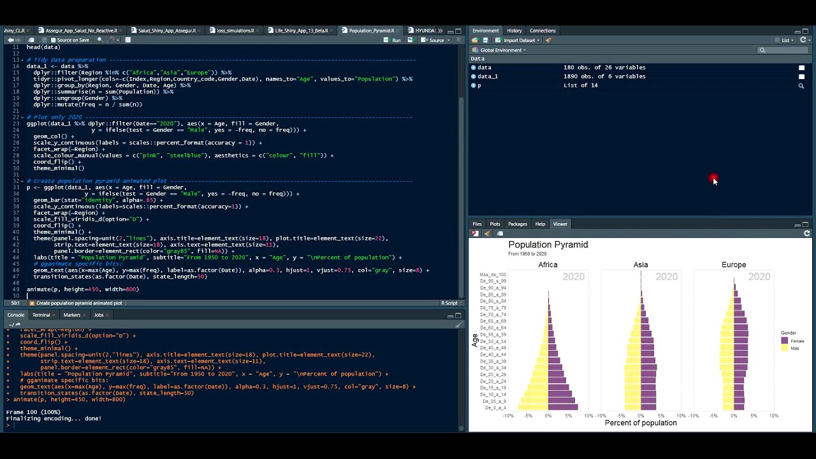This screenshot has height=459, width=816.
Task: Refresh the viewer pane
Action: (x=807, y=233)
